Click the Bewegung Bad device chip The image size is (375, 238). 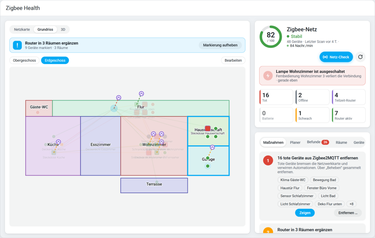[x=325, y=180]
